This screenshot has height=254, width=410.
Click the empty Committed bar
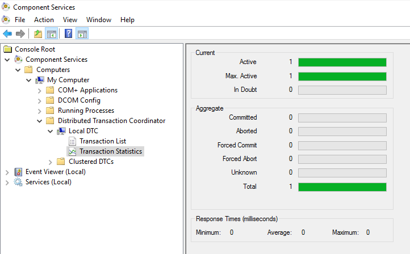pos(342,118)
